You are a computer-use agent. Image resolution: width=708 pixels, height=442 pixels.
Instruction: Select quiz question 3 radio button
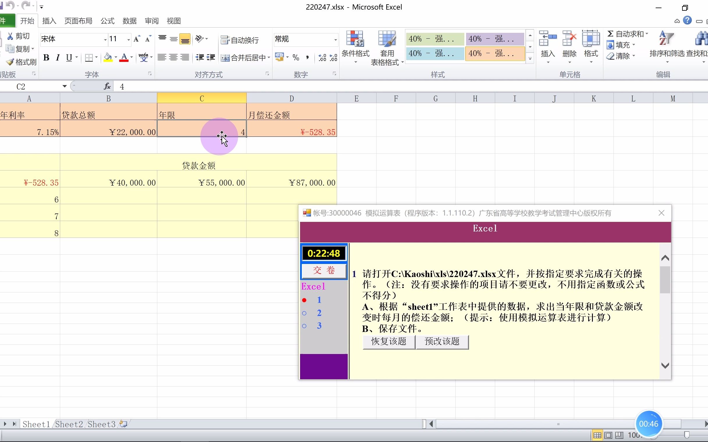[304, 326]
